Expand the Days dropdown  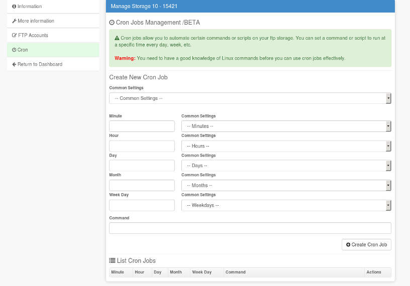click(286, 166)
